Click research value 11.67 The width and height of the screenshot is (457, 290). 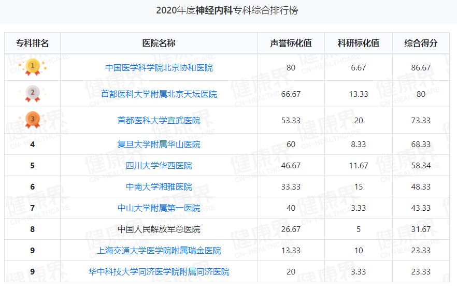pyautogui.click(x=359, y=165)
